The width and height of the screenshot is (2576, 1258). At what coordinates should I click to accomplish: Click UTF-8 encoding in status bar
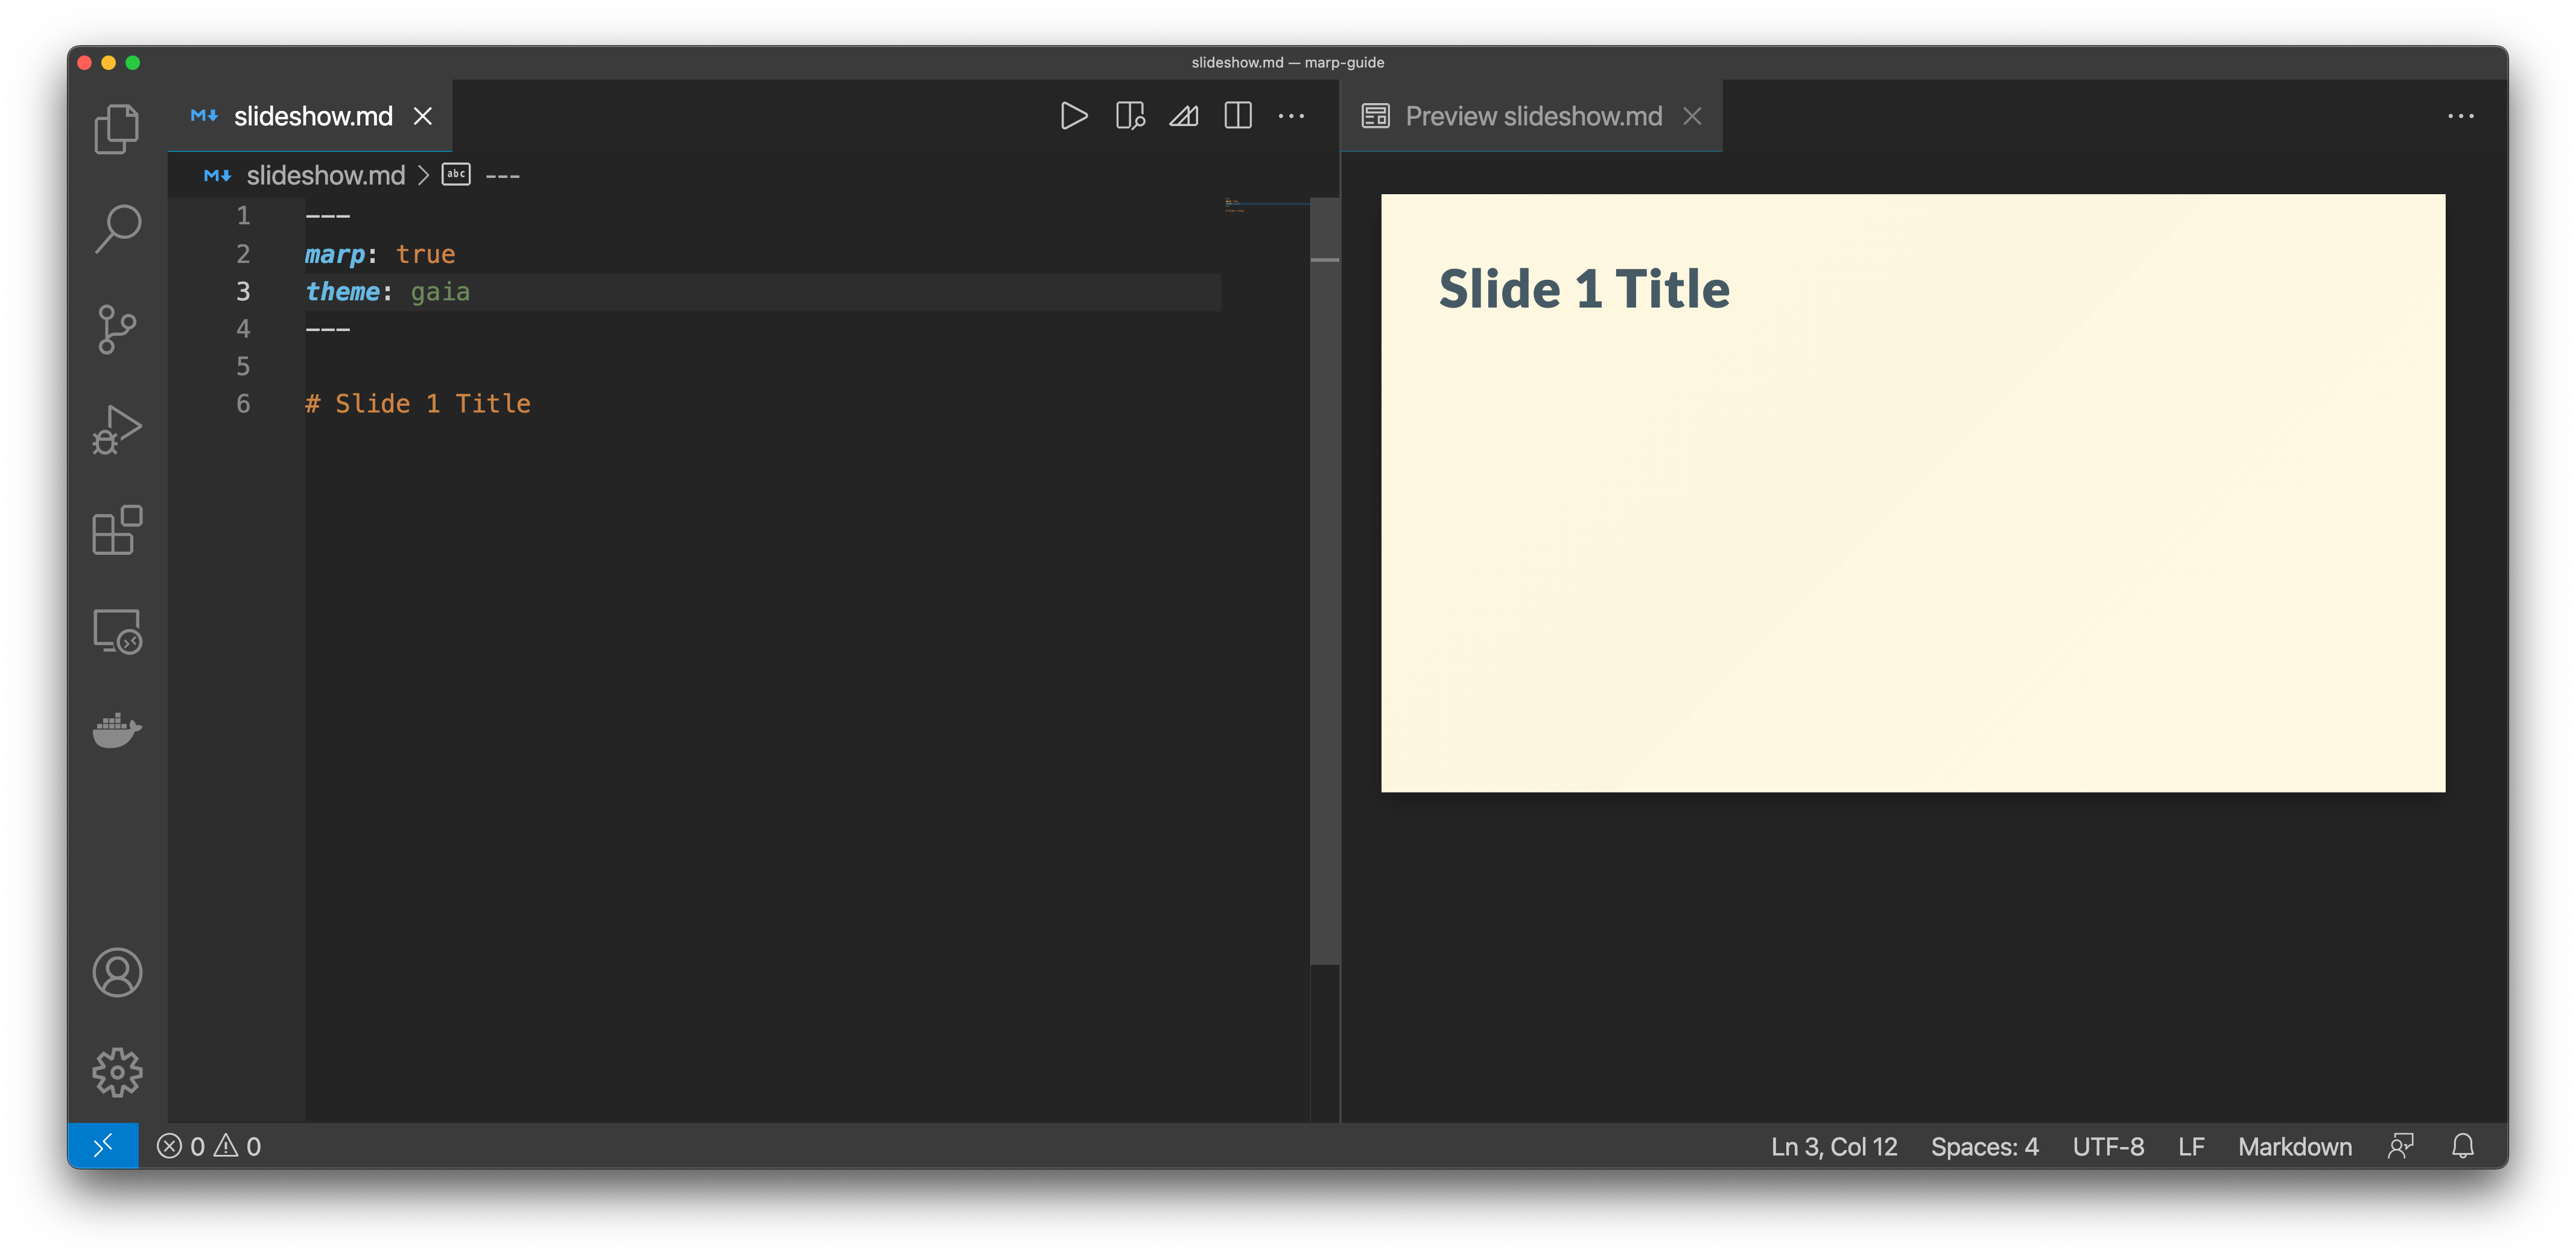[2108, 1146]
